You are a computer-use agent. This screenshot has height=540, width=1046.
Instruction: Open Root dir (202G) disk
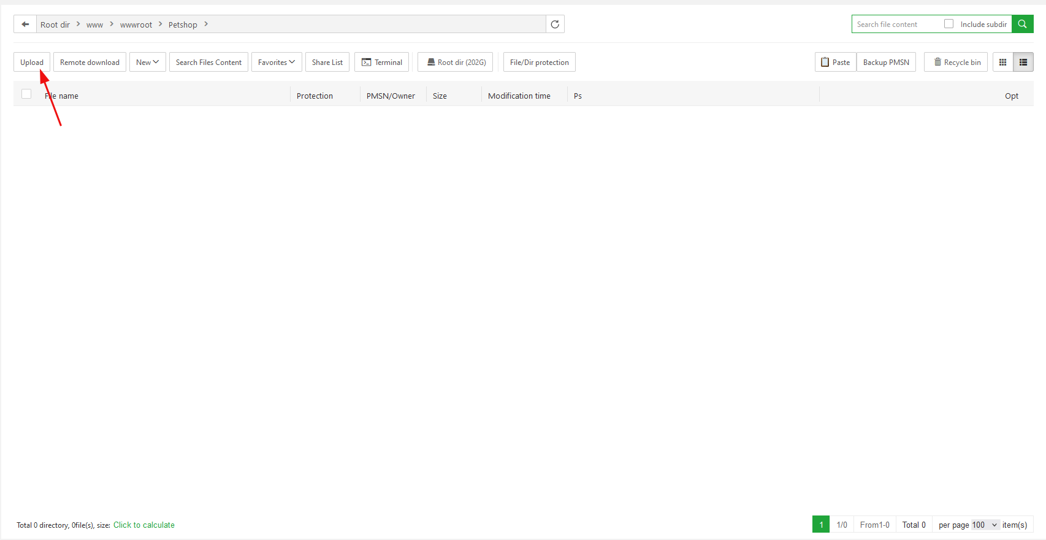(x=455, y=63)
